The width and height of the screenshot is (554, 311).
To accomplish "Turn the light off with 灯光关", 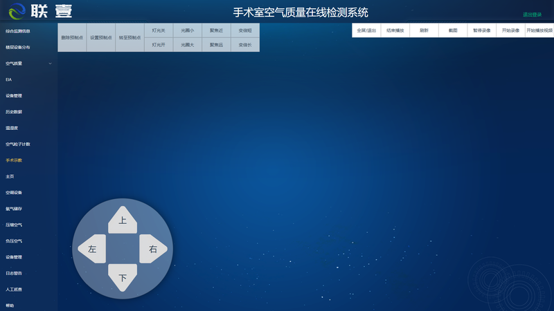I will [159, 30].
